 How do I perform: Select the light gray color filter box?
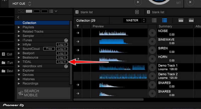(x=29, y=11)
